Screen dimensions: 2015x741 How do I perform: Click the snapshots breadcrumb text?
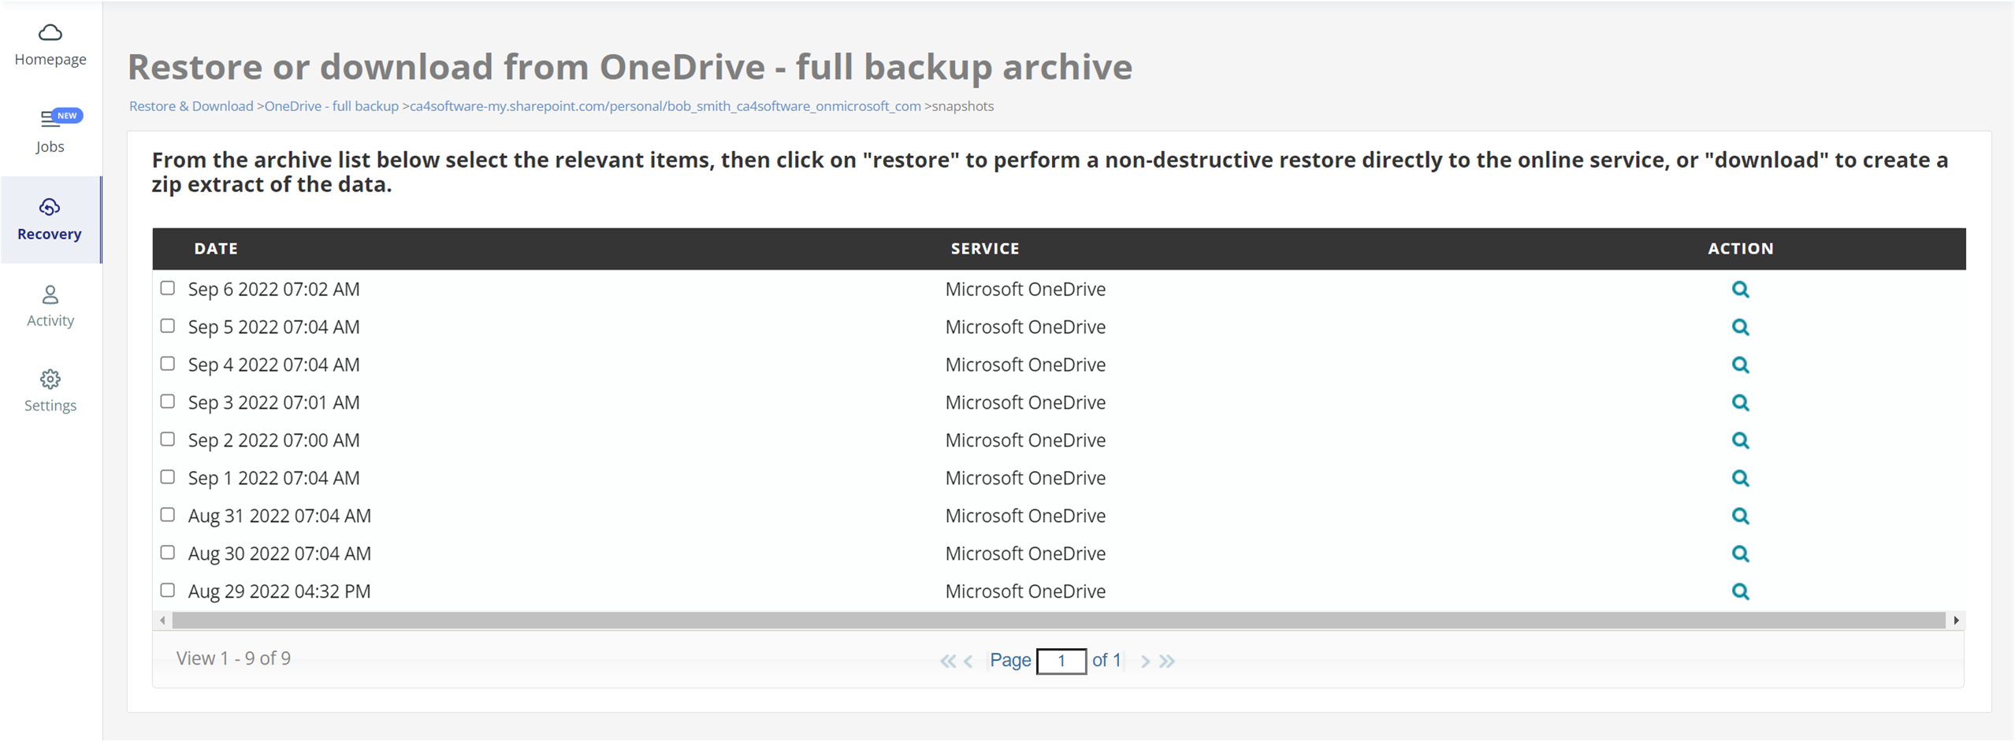click(963, 106)
